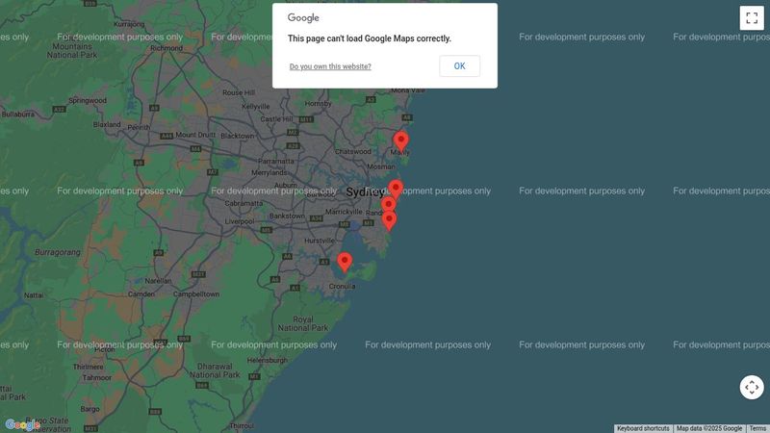
Task: Open map camera controls button
Action: [x=752, y=388]
